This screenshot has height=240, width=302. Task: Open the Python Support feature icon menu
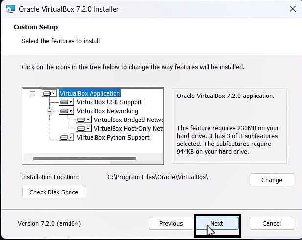coord(66,138)
